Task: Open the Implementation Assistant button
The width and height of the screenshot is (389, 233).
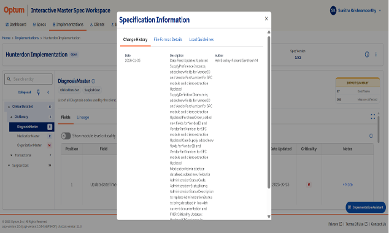Action: pos(366,207)
